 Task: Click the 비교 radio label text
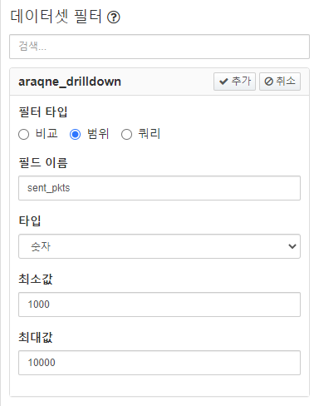click(47, 134)
